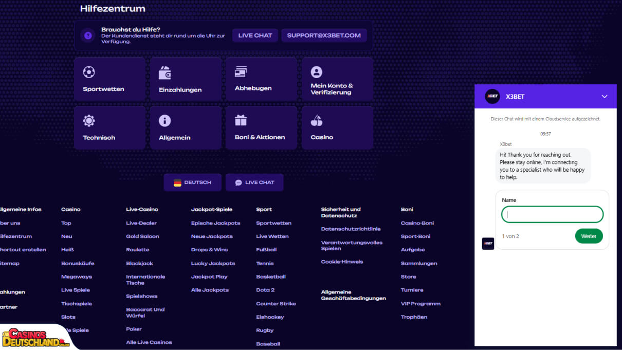Open the Live Wetten link

pos(272,236)
